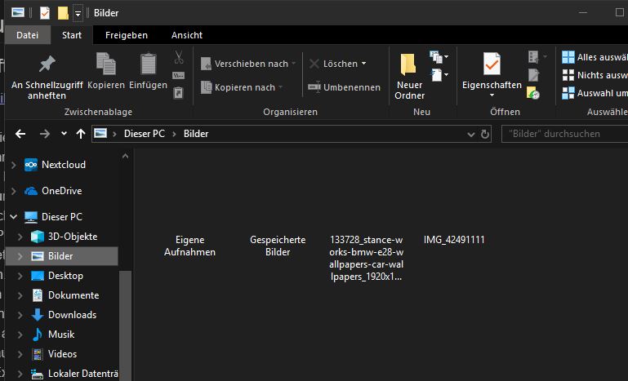Viewport: 628px width, 381px height.
Task: Expand the Downloads tree node
Action: point(20,315)
